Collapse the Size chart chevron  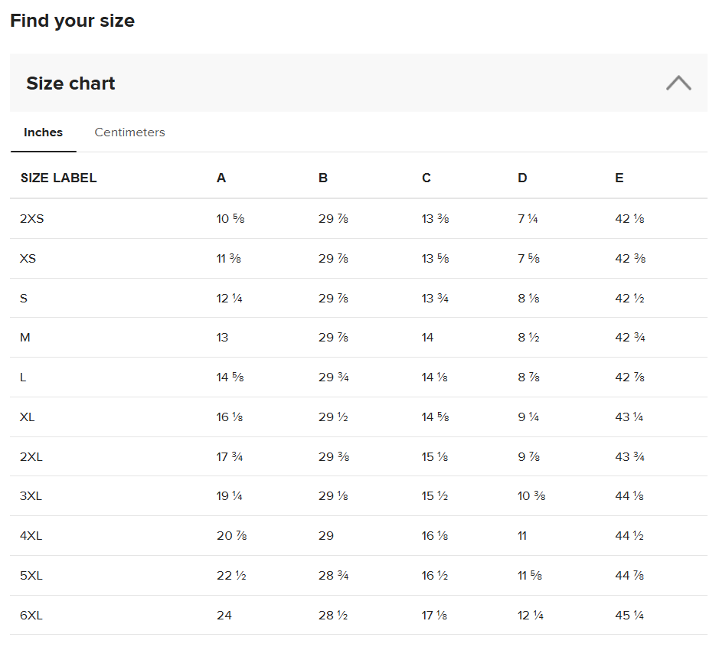pos(678,83)
